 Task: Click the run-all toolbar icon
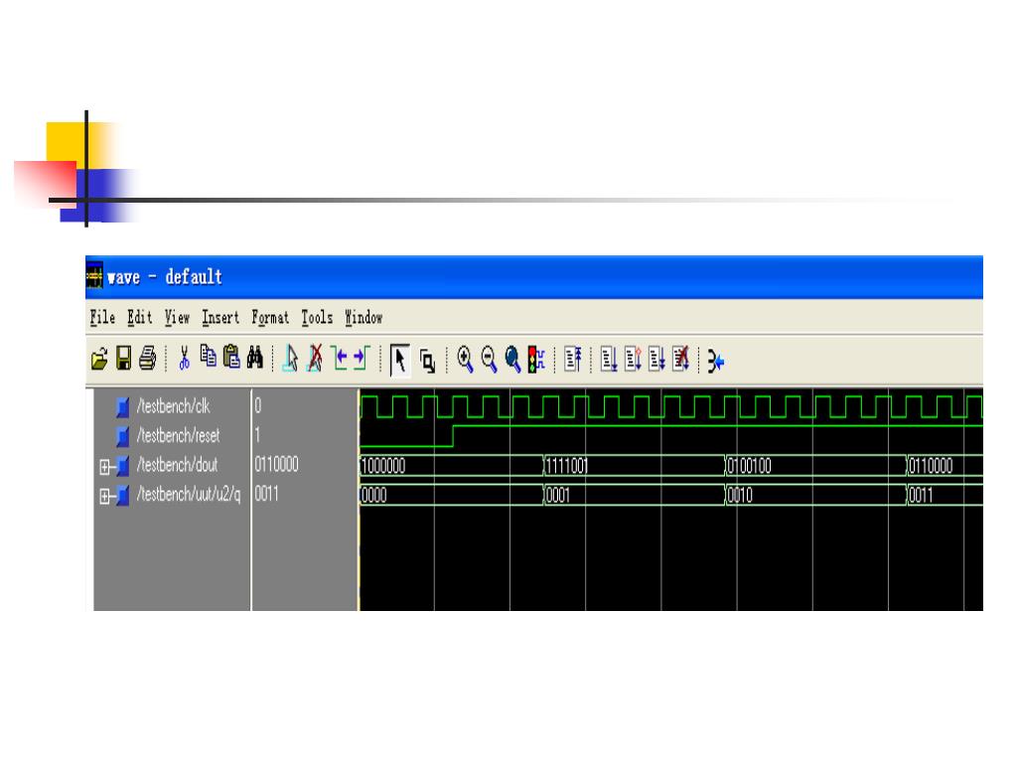(x=656, y=359)
